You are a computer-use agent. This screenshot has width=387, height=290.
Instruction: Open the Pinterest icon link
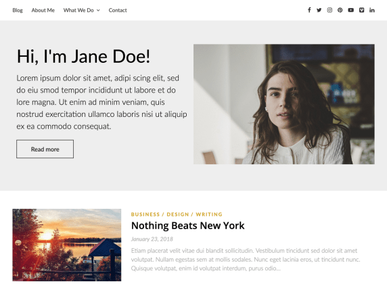[x=340, y=10]
